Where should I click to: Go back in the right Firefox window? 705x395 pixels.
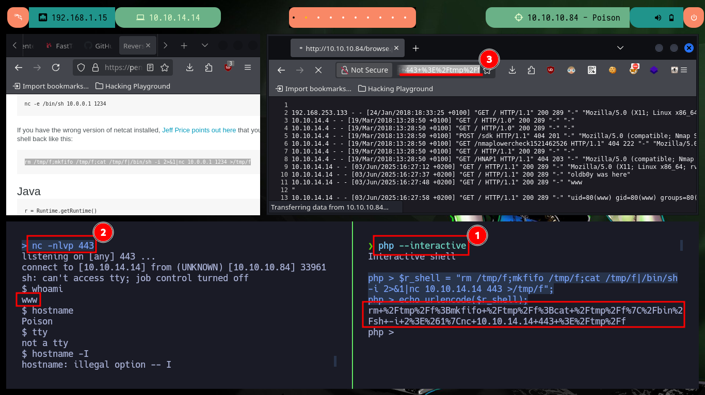281,70
